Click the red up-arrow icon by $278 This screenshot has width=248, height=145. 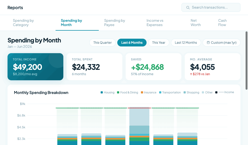click(191, 74)
